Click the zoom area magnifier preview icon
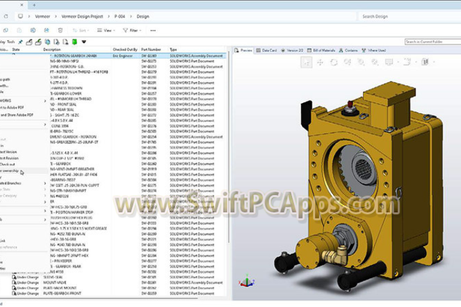Screen dimensions: 461x307 pyautogui.click(x=361, y=62)
